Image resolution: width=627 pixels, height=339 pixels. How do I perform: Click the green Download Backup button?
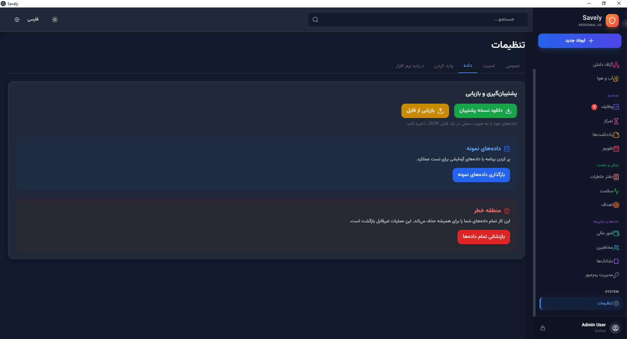tap(485, 111)
